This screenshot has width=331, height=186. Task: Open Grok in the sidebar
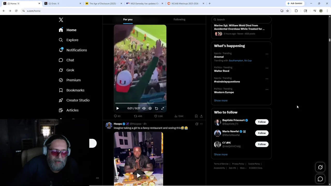tap(66, 70)
